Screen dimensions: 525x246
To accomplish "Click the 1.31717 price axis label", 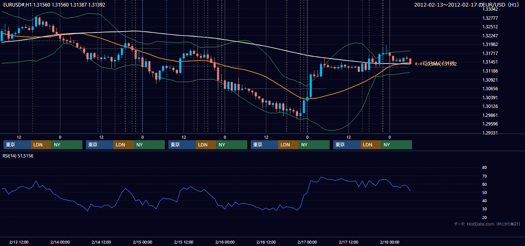I will tap(490, 53).
